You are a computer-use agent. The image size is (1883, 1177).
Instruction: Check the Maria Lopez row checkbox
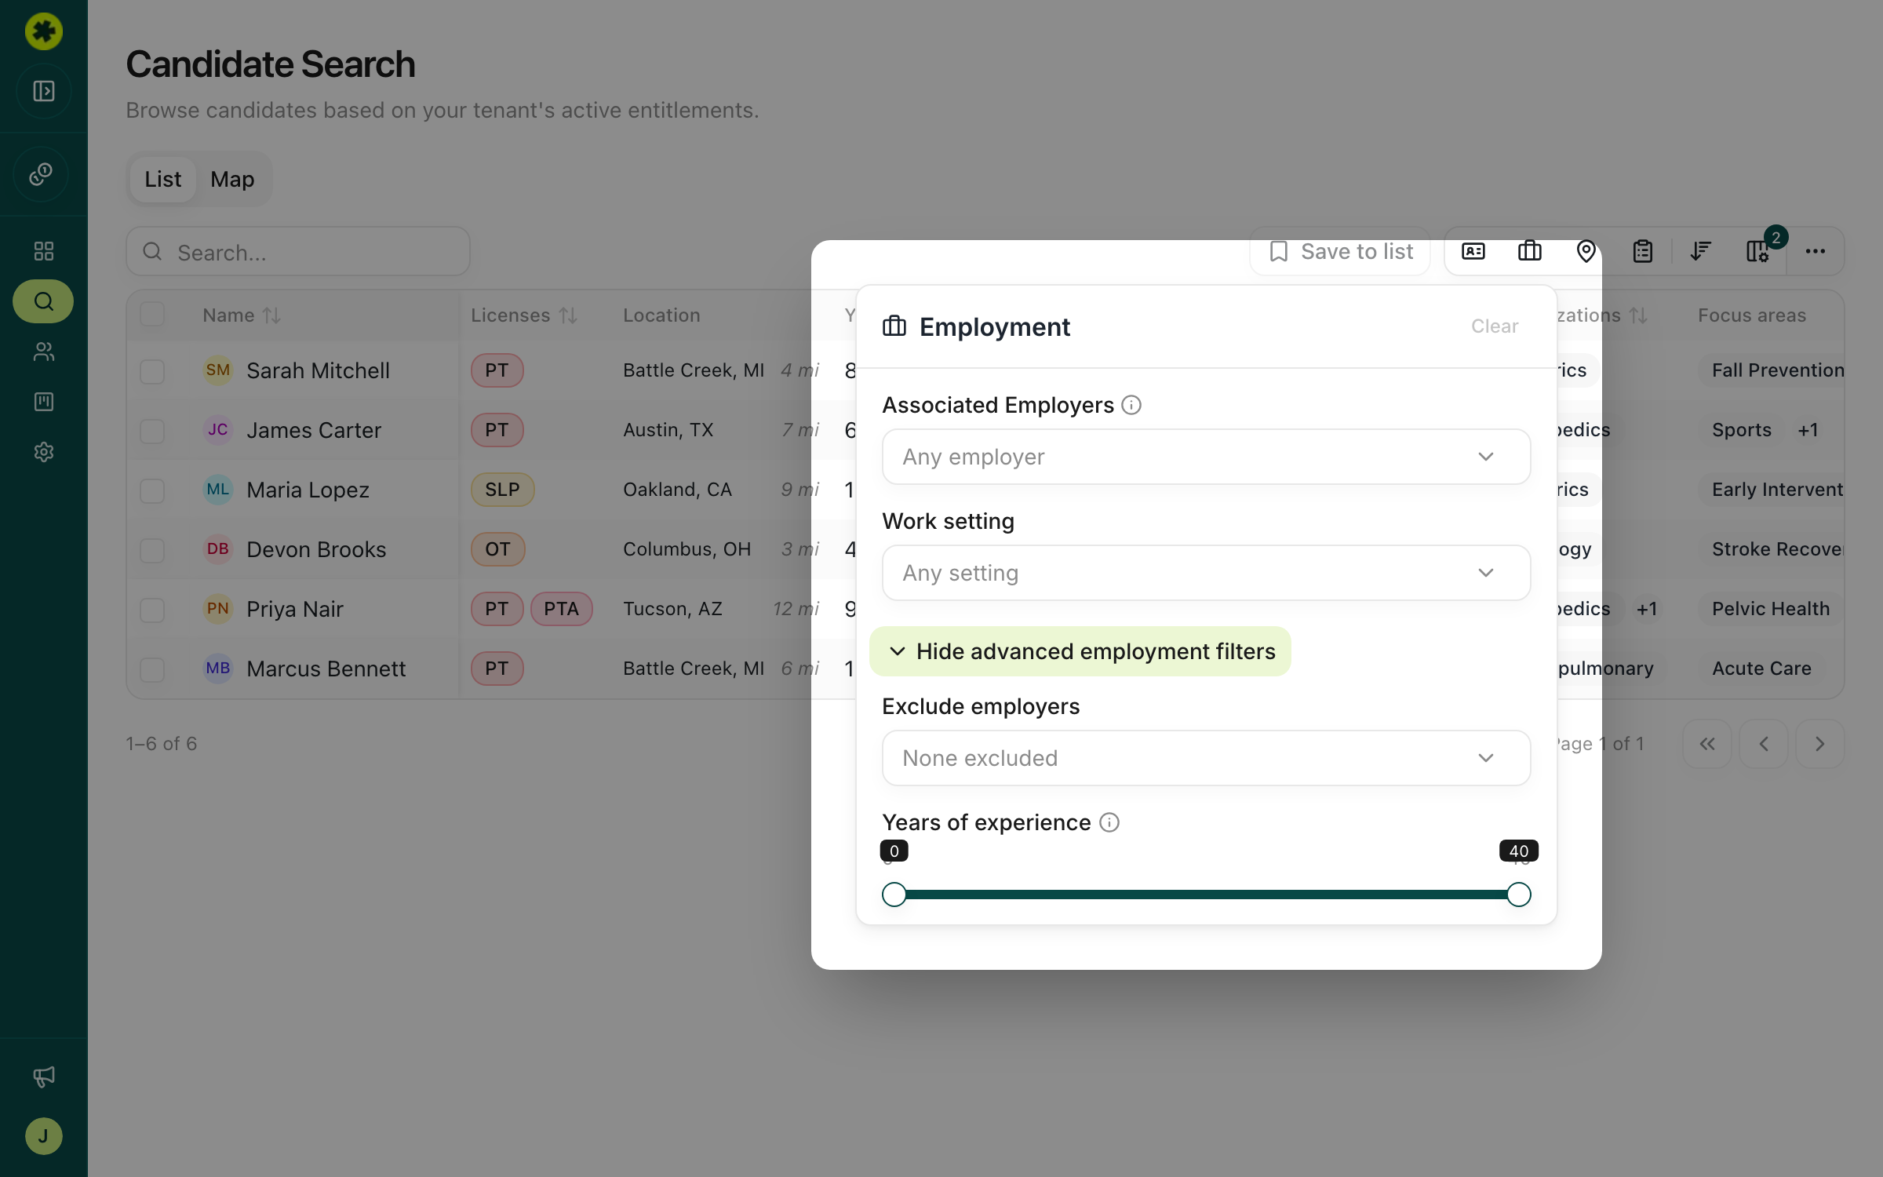click(152, 490)
